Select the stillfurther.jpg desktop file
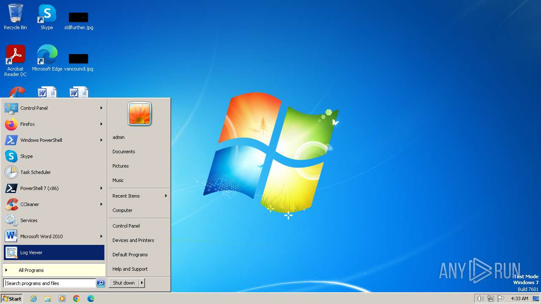Viewport: 541px width, 304px height. tap(79, 20)
